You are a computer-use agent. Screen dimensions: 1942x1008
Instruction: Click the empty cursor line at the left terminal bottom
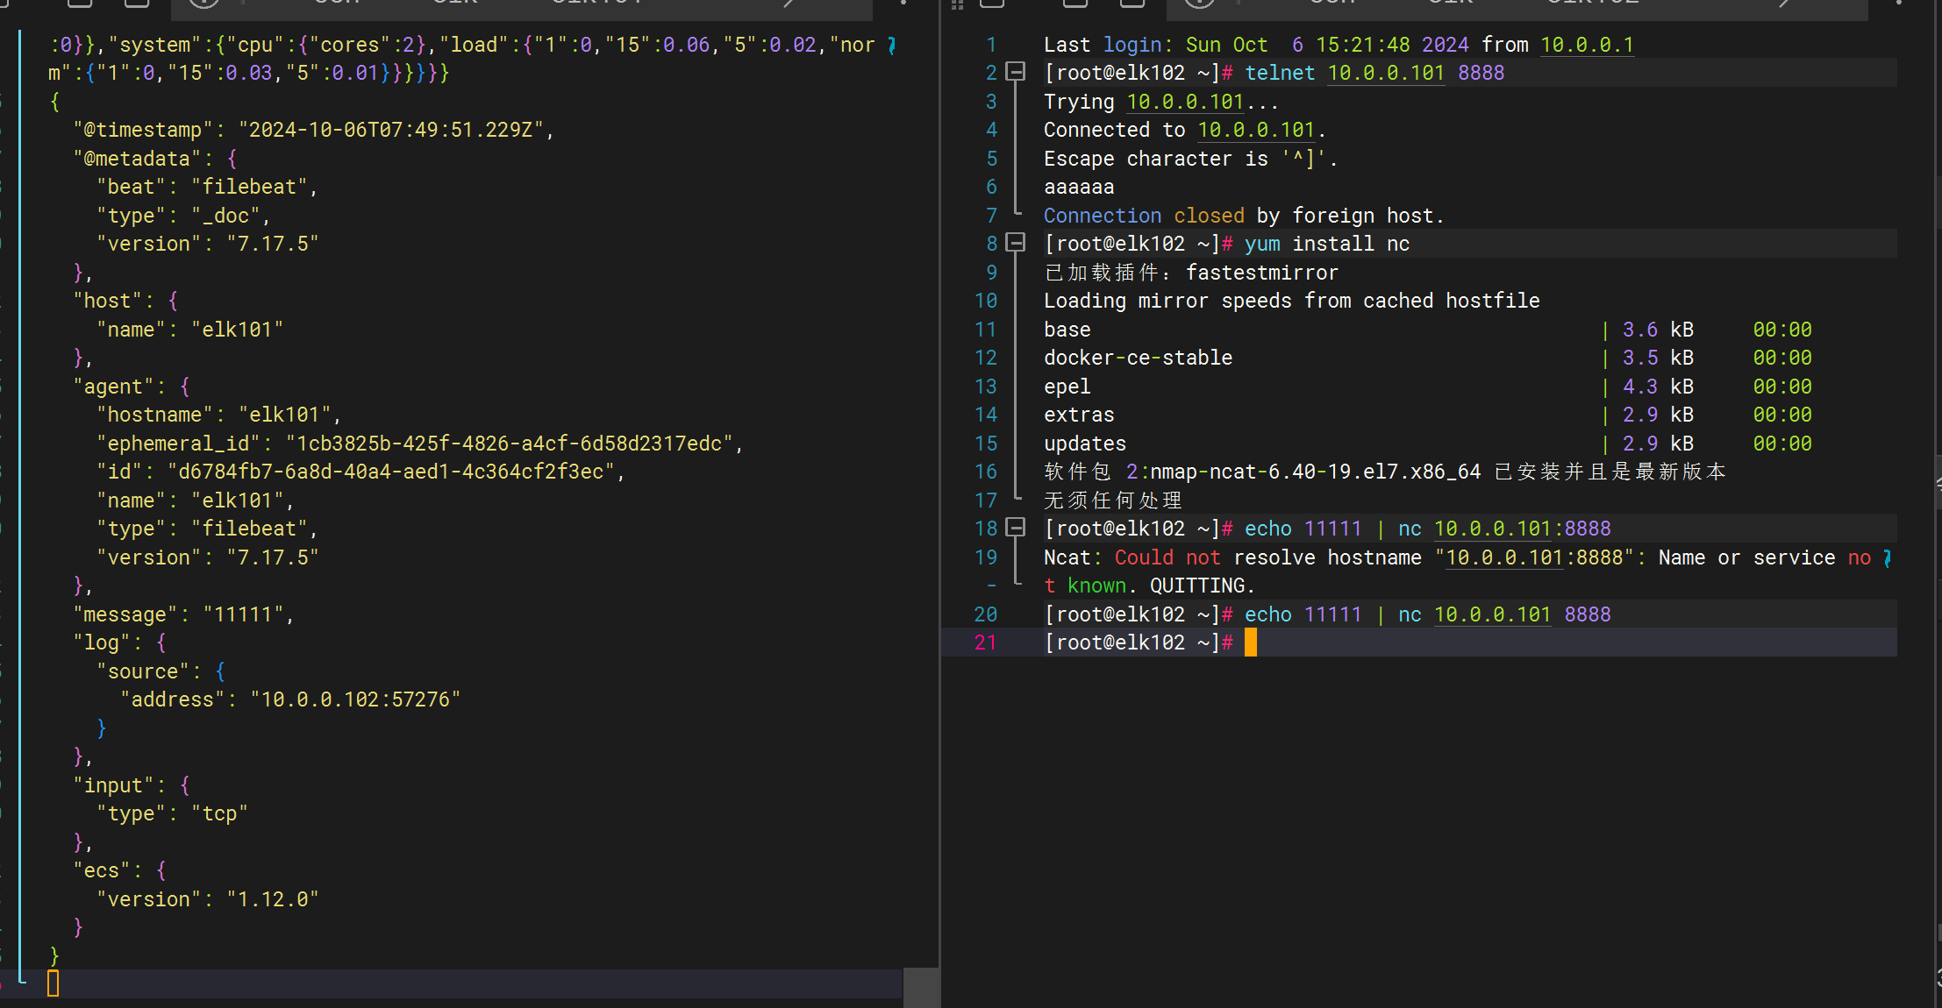pyautogui.click(x=474, y=983)
